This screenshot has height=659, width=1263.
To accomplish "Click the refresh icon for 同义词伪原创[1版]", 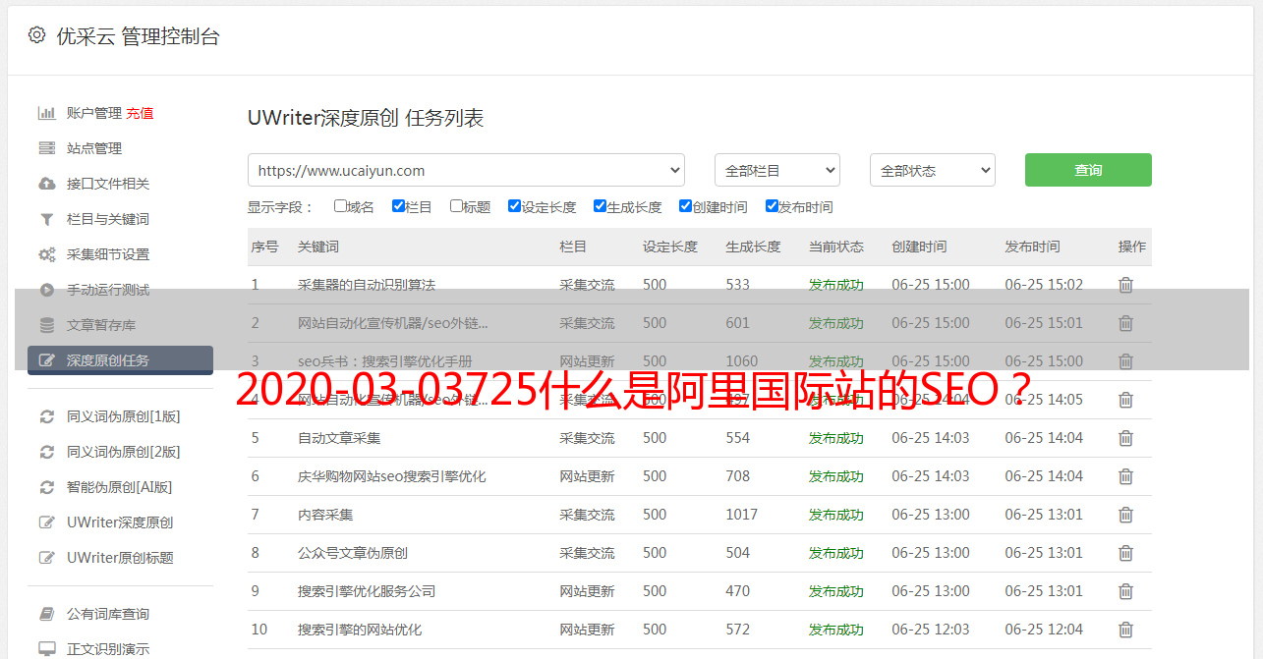I will [x=46, y=416].
